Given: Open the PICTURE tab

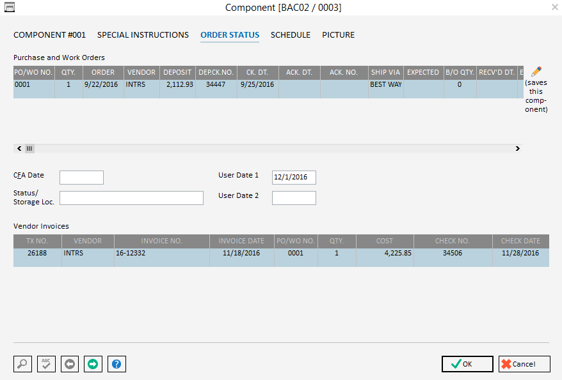Looking at the screenshot, I should (x=338, y=35).
